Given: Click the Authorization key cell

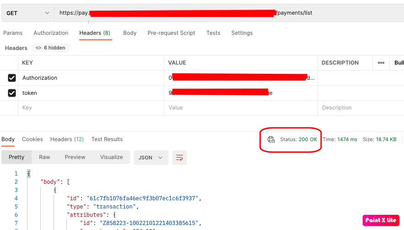Looking at the screenshot, I should [91, 78].
